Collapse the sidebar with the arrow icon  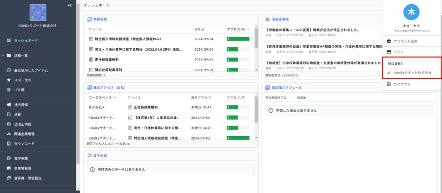point(70,5)
